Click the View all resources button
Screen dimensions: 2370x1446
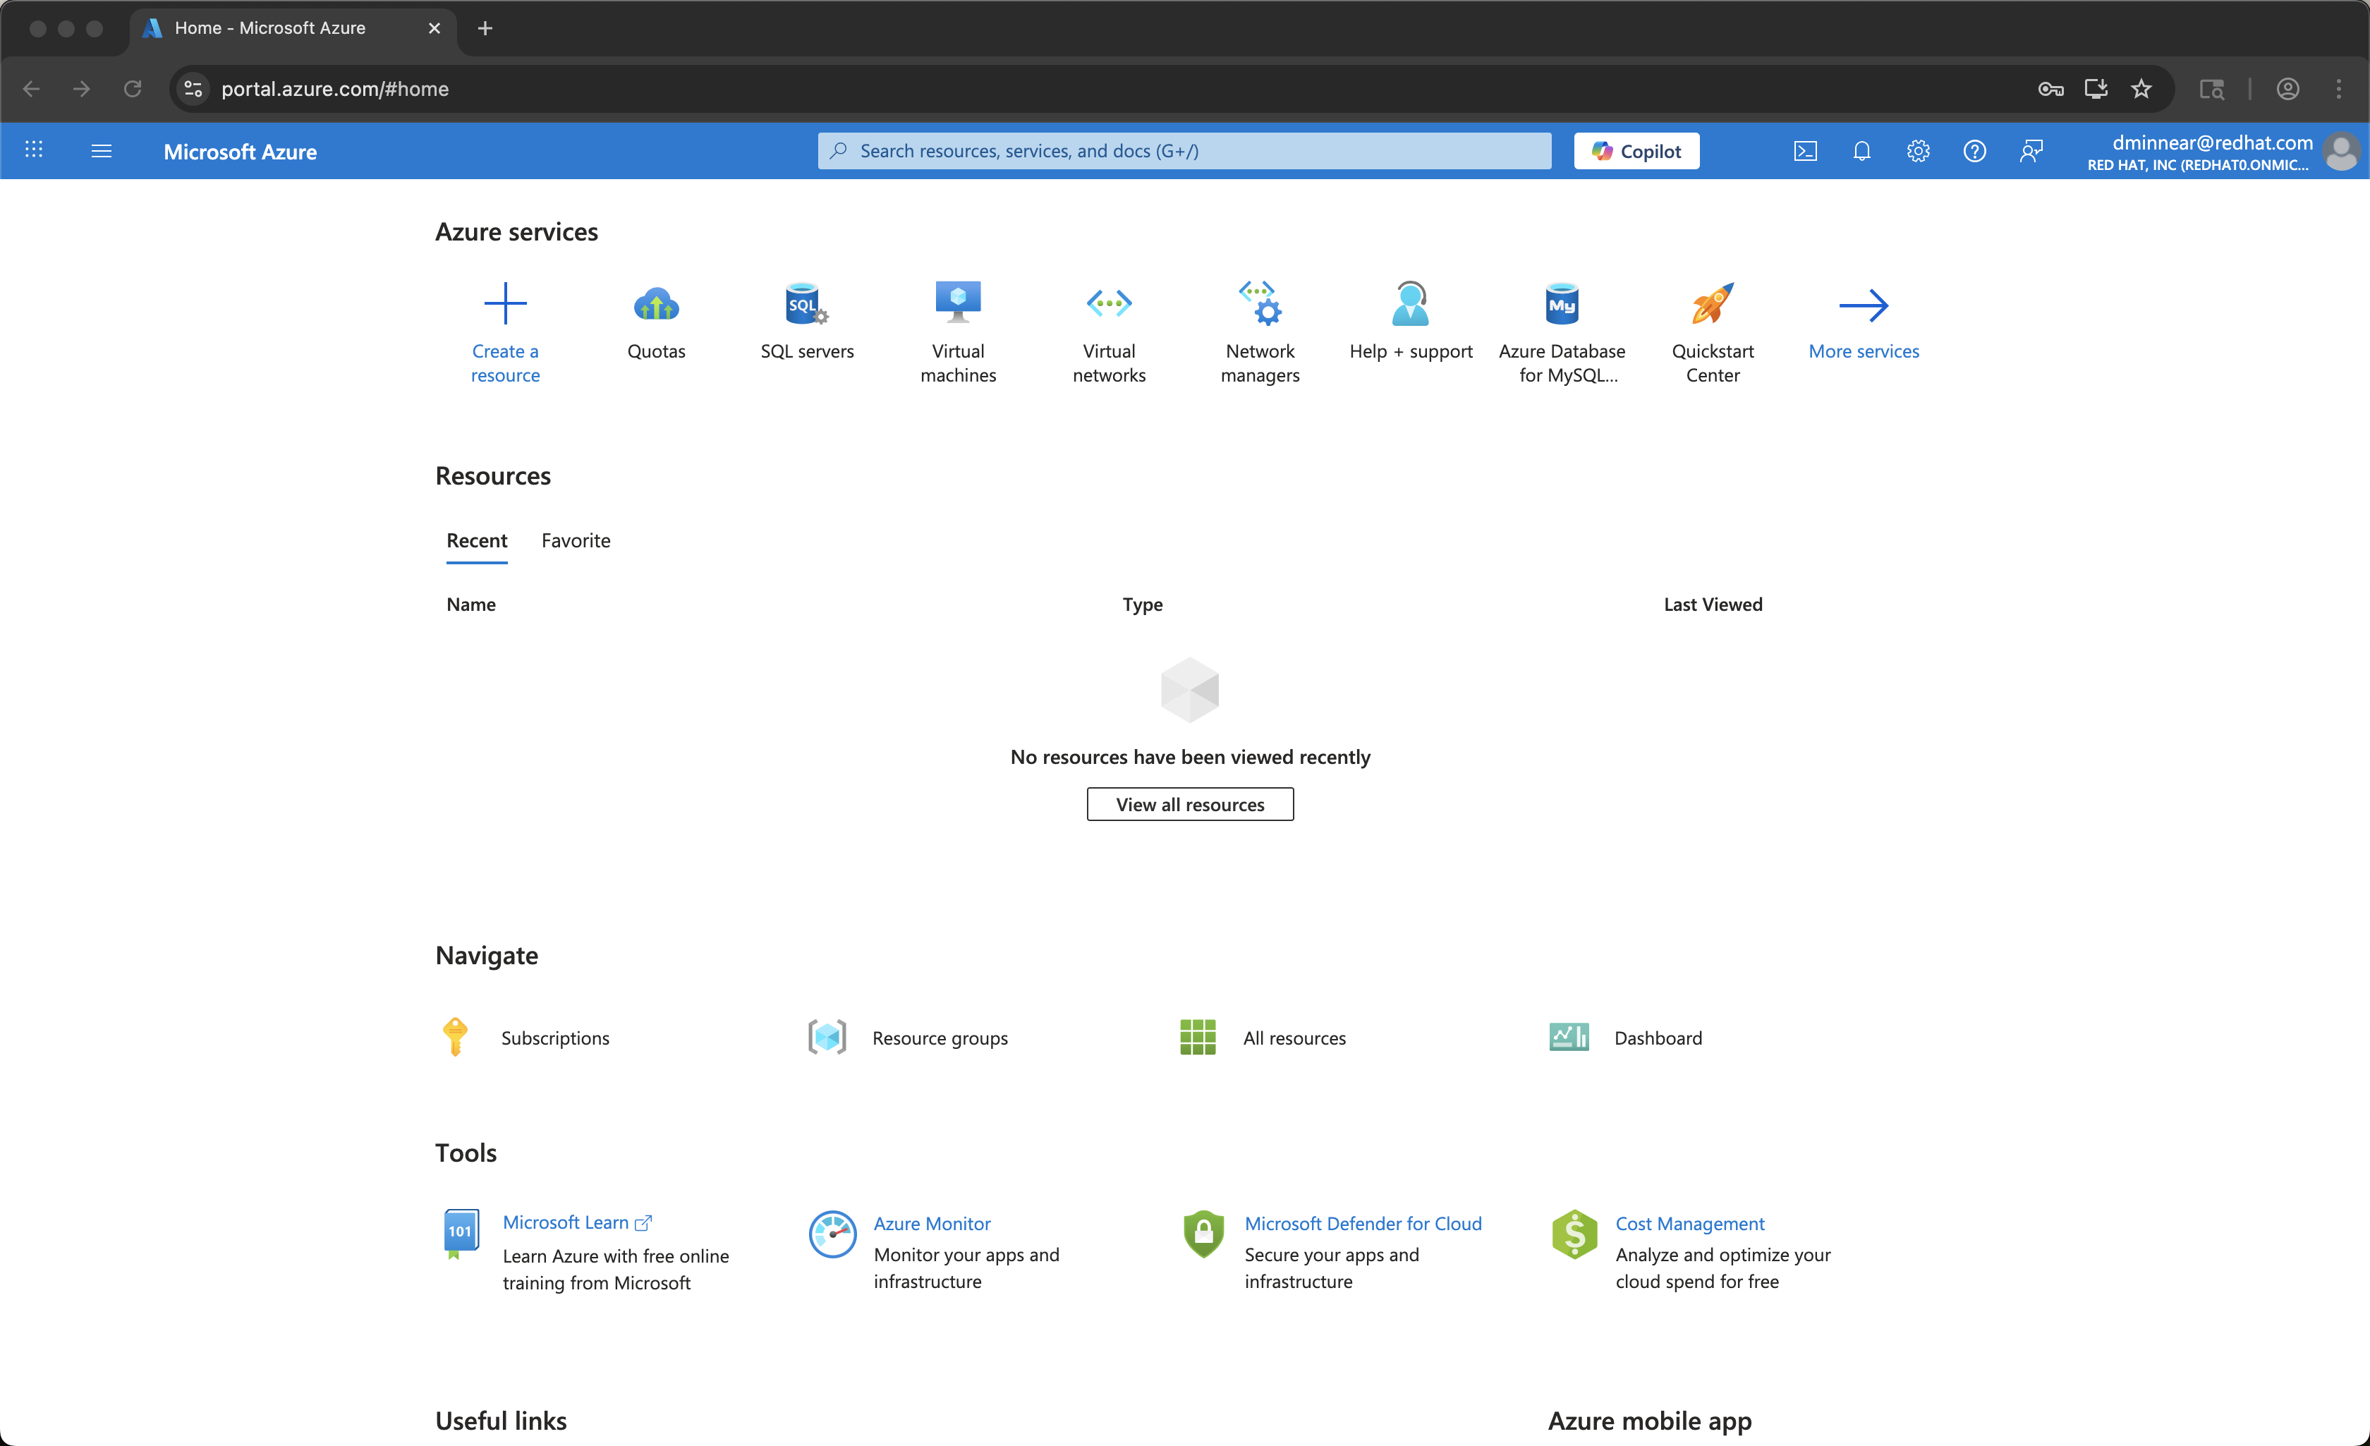[x=1190, y=803]
